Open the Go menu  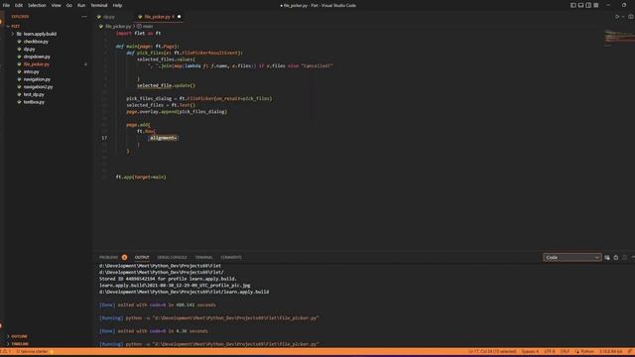pyautogui.click(x=68, y=5)
